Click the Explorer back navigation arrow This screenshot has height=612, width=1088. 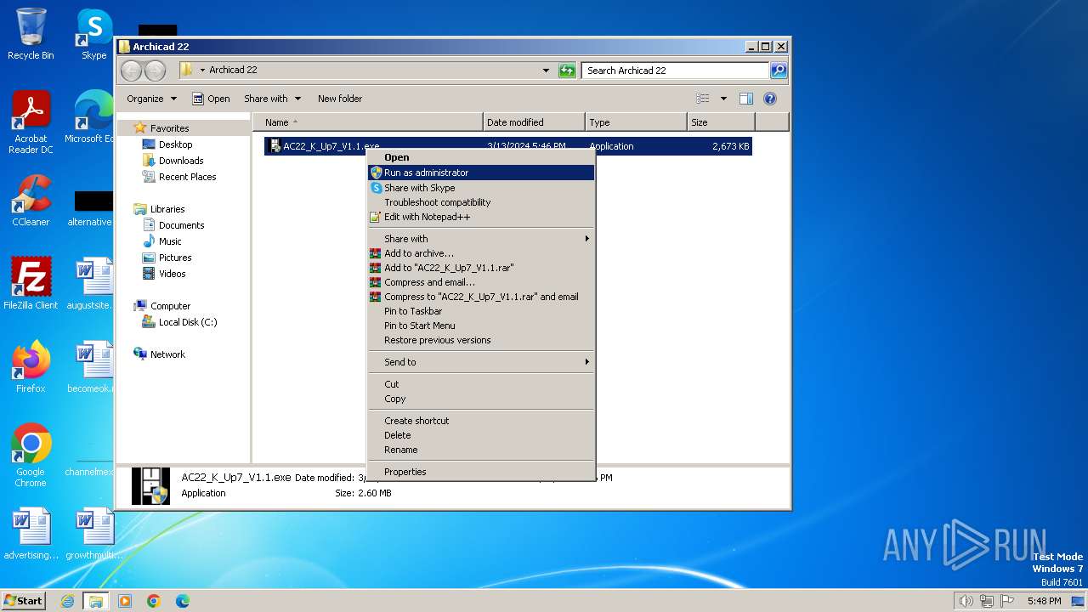coord(132,71)
